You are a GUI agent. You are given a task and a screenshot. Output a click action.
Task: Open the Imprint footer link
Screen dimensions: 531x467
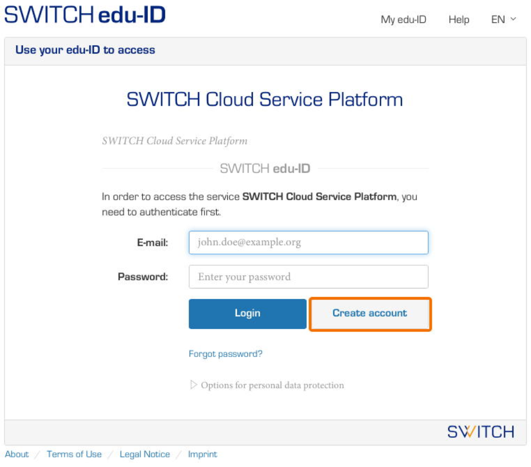[x=202, y=454]
